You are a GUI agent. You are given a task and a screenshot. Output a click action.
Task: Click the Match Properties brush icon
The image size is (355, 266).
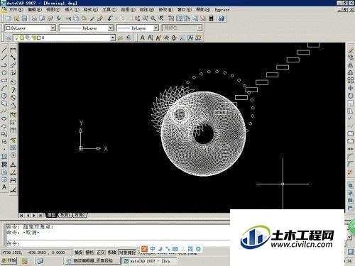tap(92, 18)
